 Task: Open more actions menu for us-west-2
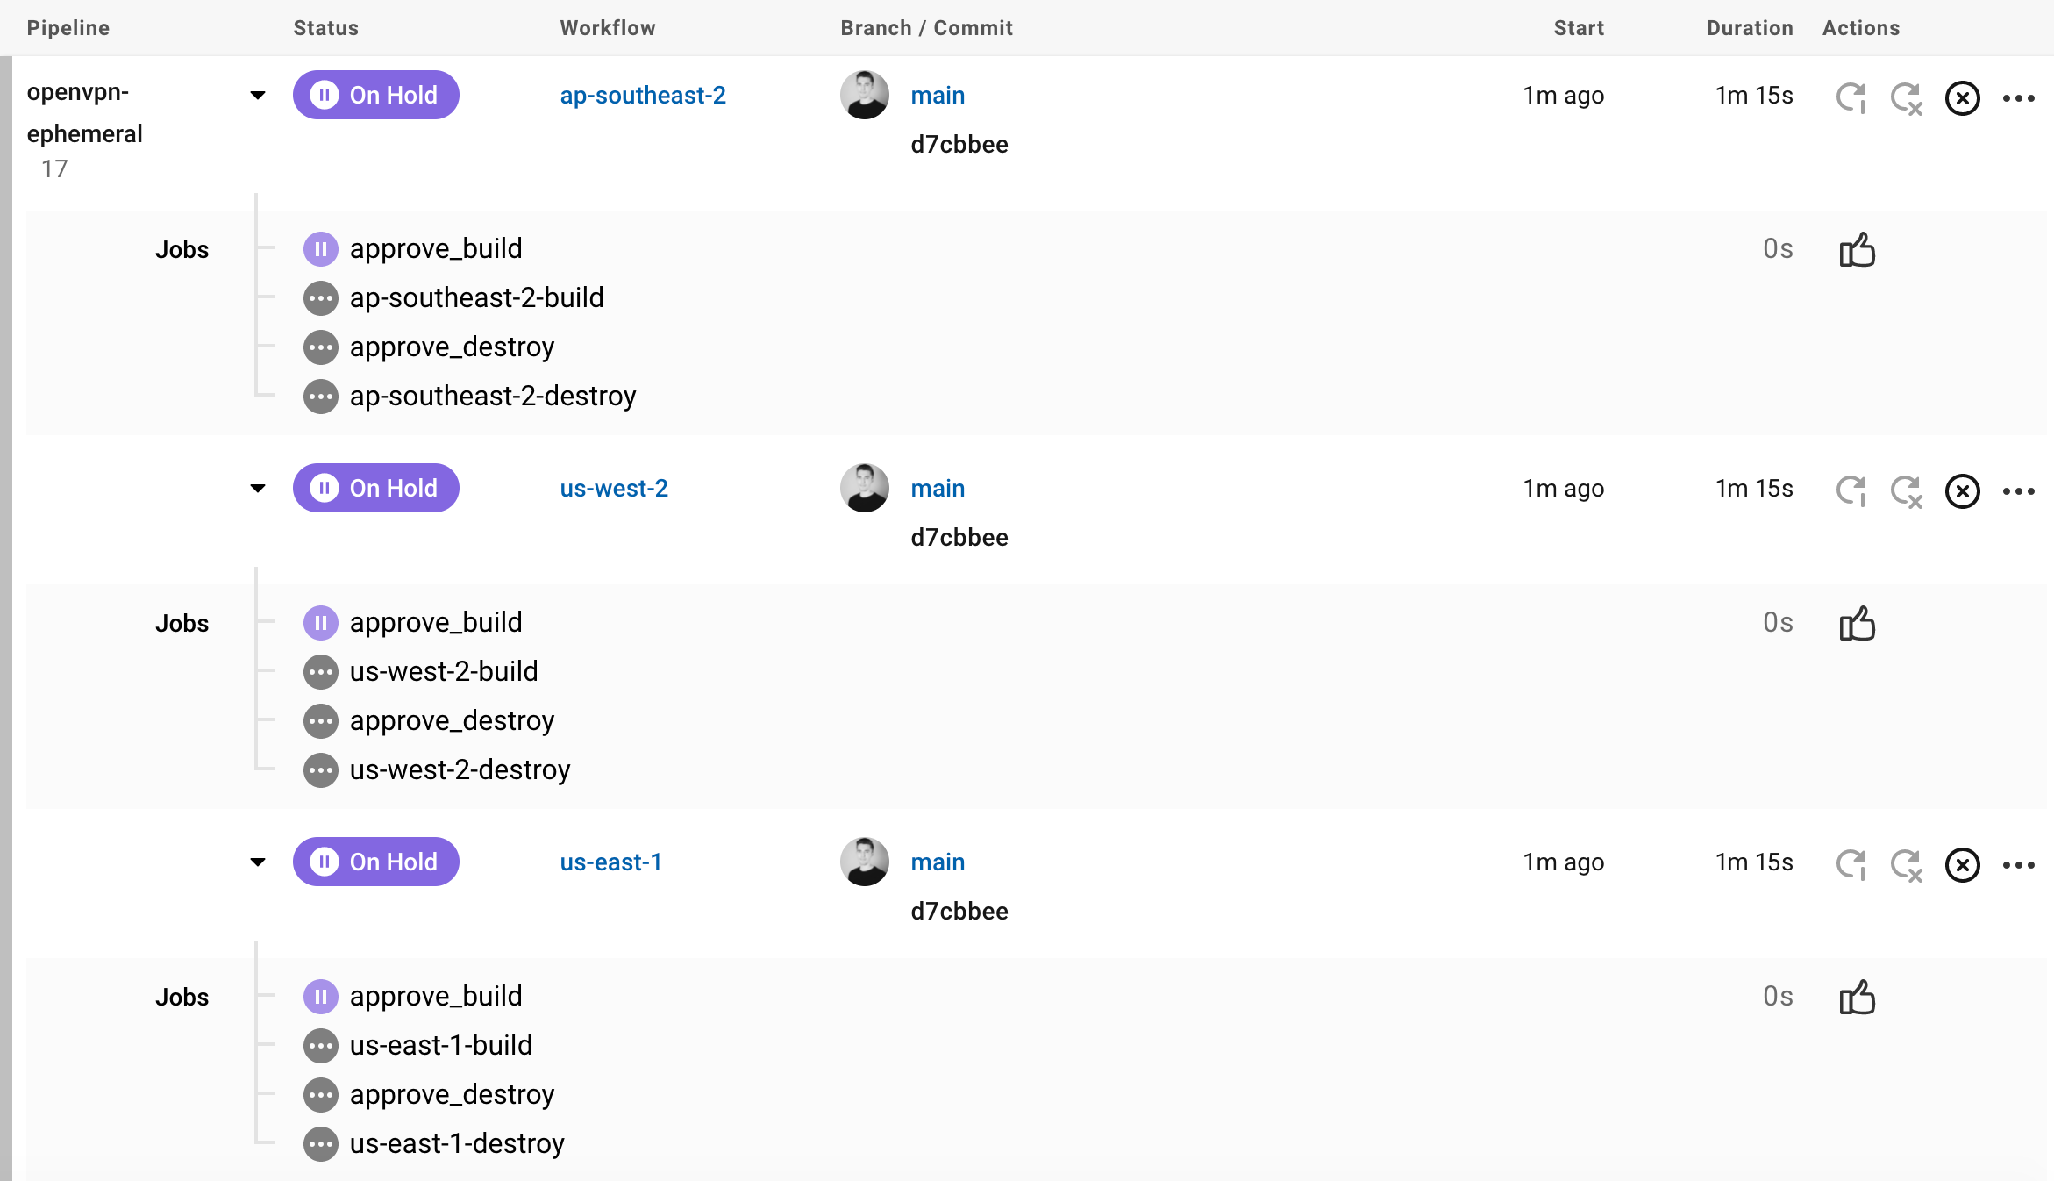tap(2018, 491)
